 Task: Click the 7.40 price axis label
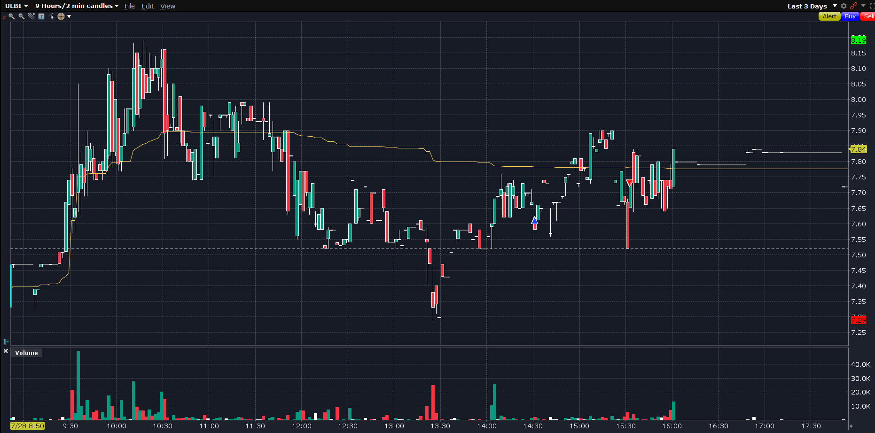click(x=858, y=286)
